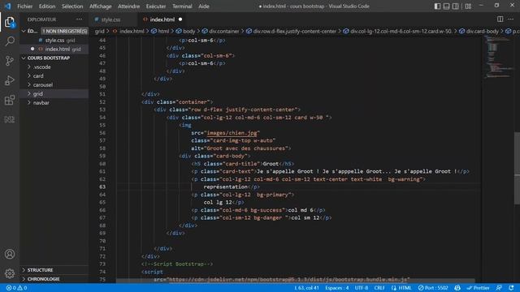520x292 pixels.
Task: Click Port: 5502 Live Server status
Action: (433, 288)
